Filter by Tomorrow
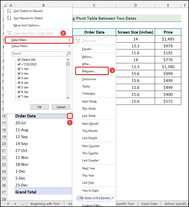Image resolution: width=189 pixels, height=207 pixels. pos(89,79)
